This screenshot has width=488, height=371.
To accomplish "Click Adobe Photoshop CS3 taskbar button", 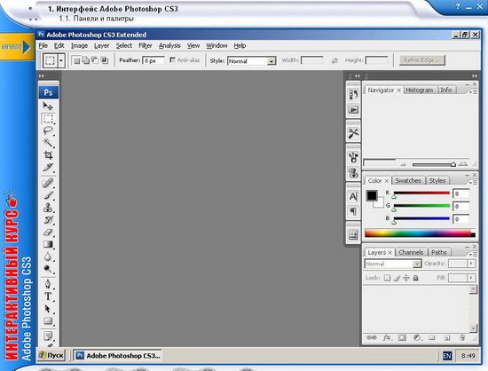I will 117,355.
